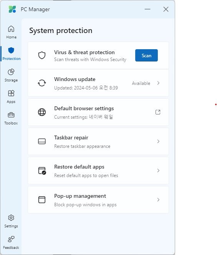Open Taskbar repair using its chevron arrow

click(158, 141)
